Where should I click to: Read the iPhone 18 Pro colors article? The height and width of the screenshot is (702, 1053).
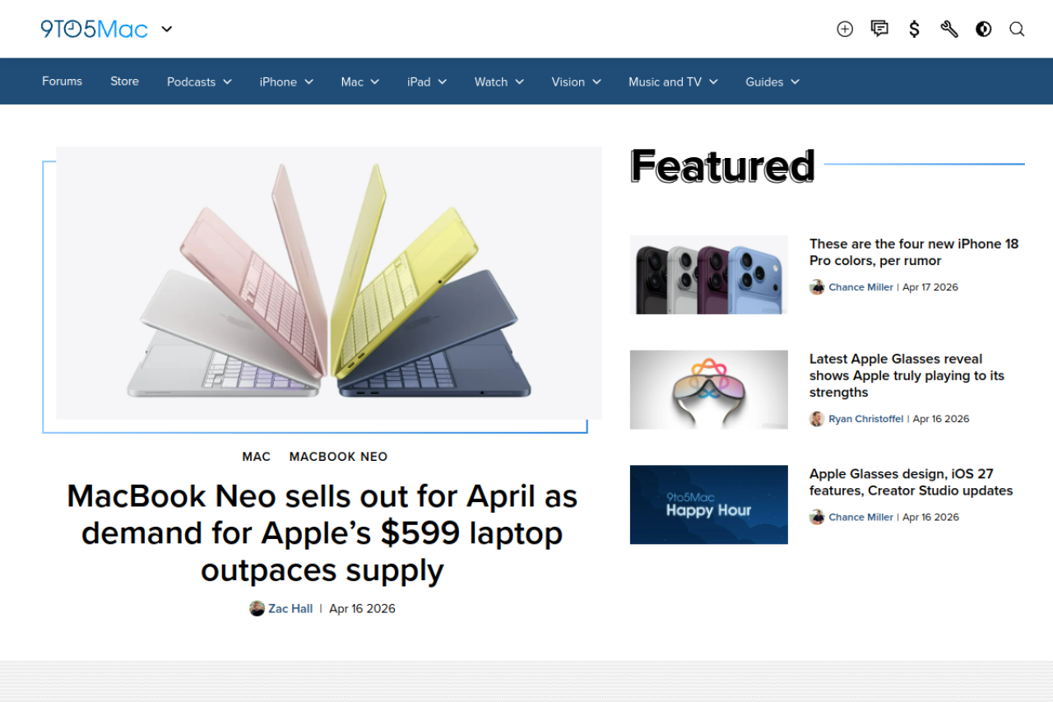coord(913,252)
